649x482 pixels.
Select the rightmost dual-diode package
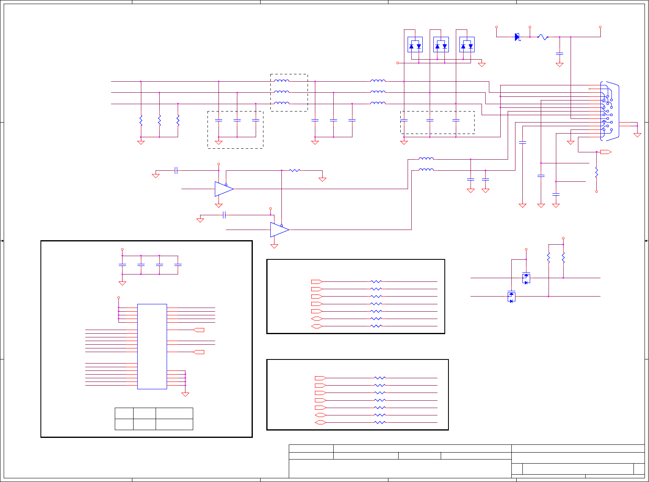tap(467, 45)
